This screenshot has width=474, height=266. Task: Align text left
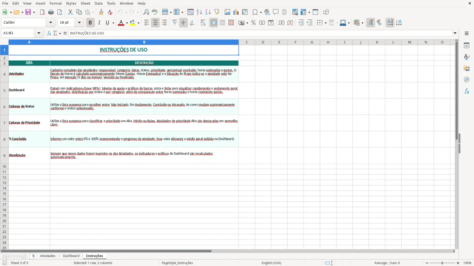click(147, 23)
